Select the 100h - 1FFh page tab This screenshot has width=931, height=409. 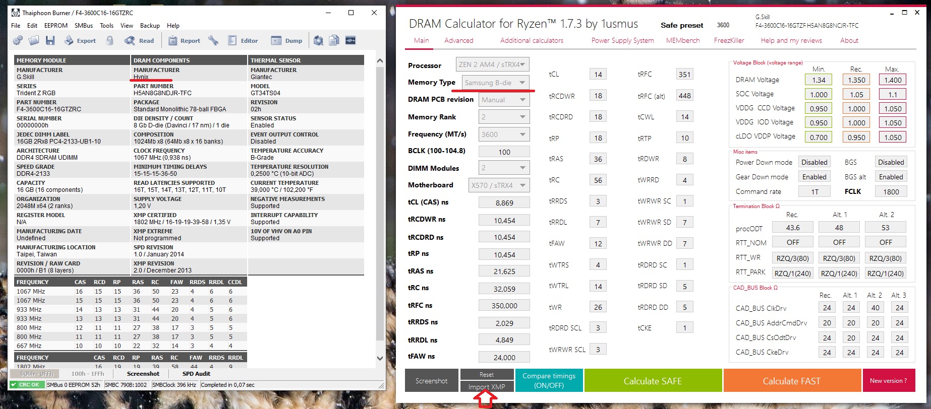87,374
